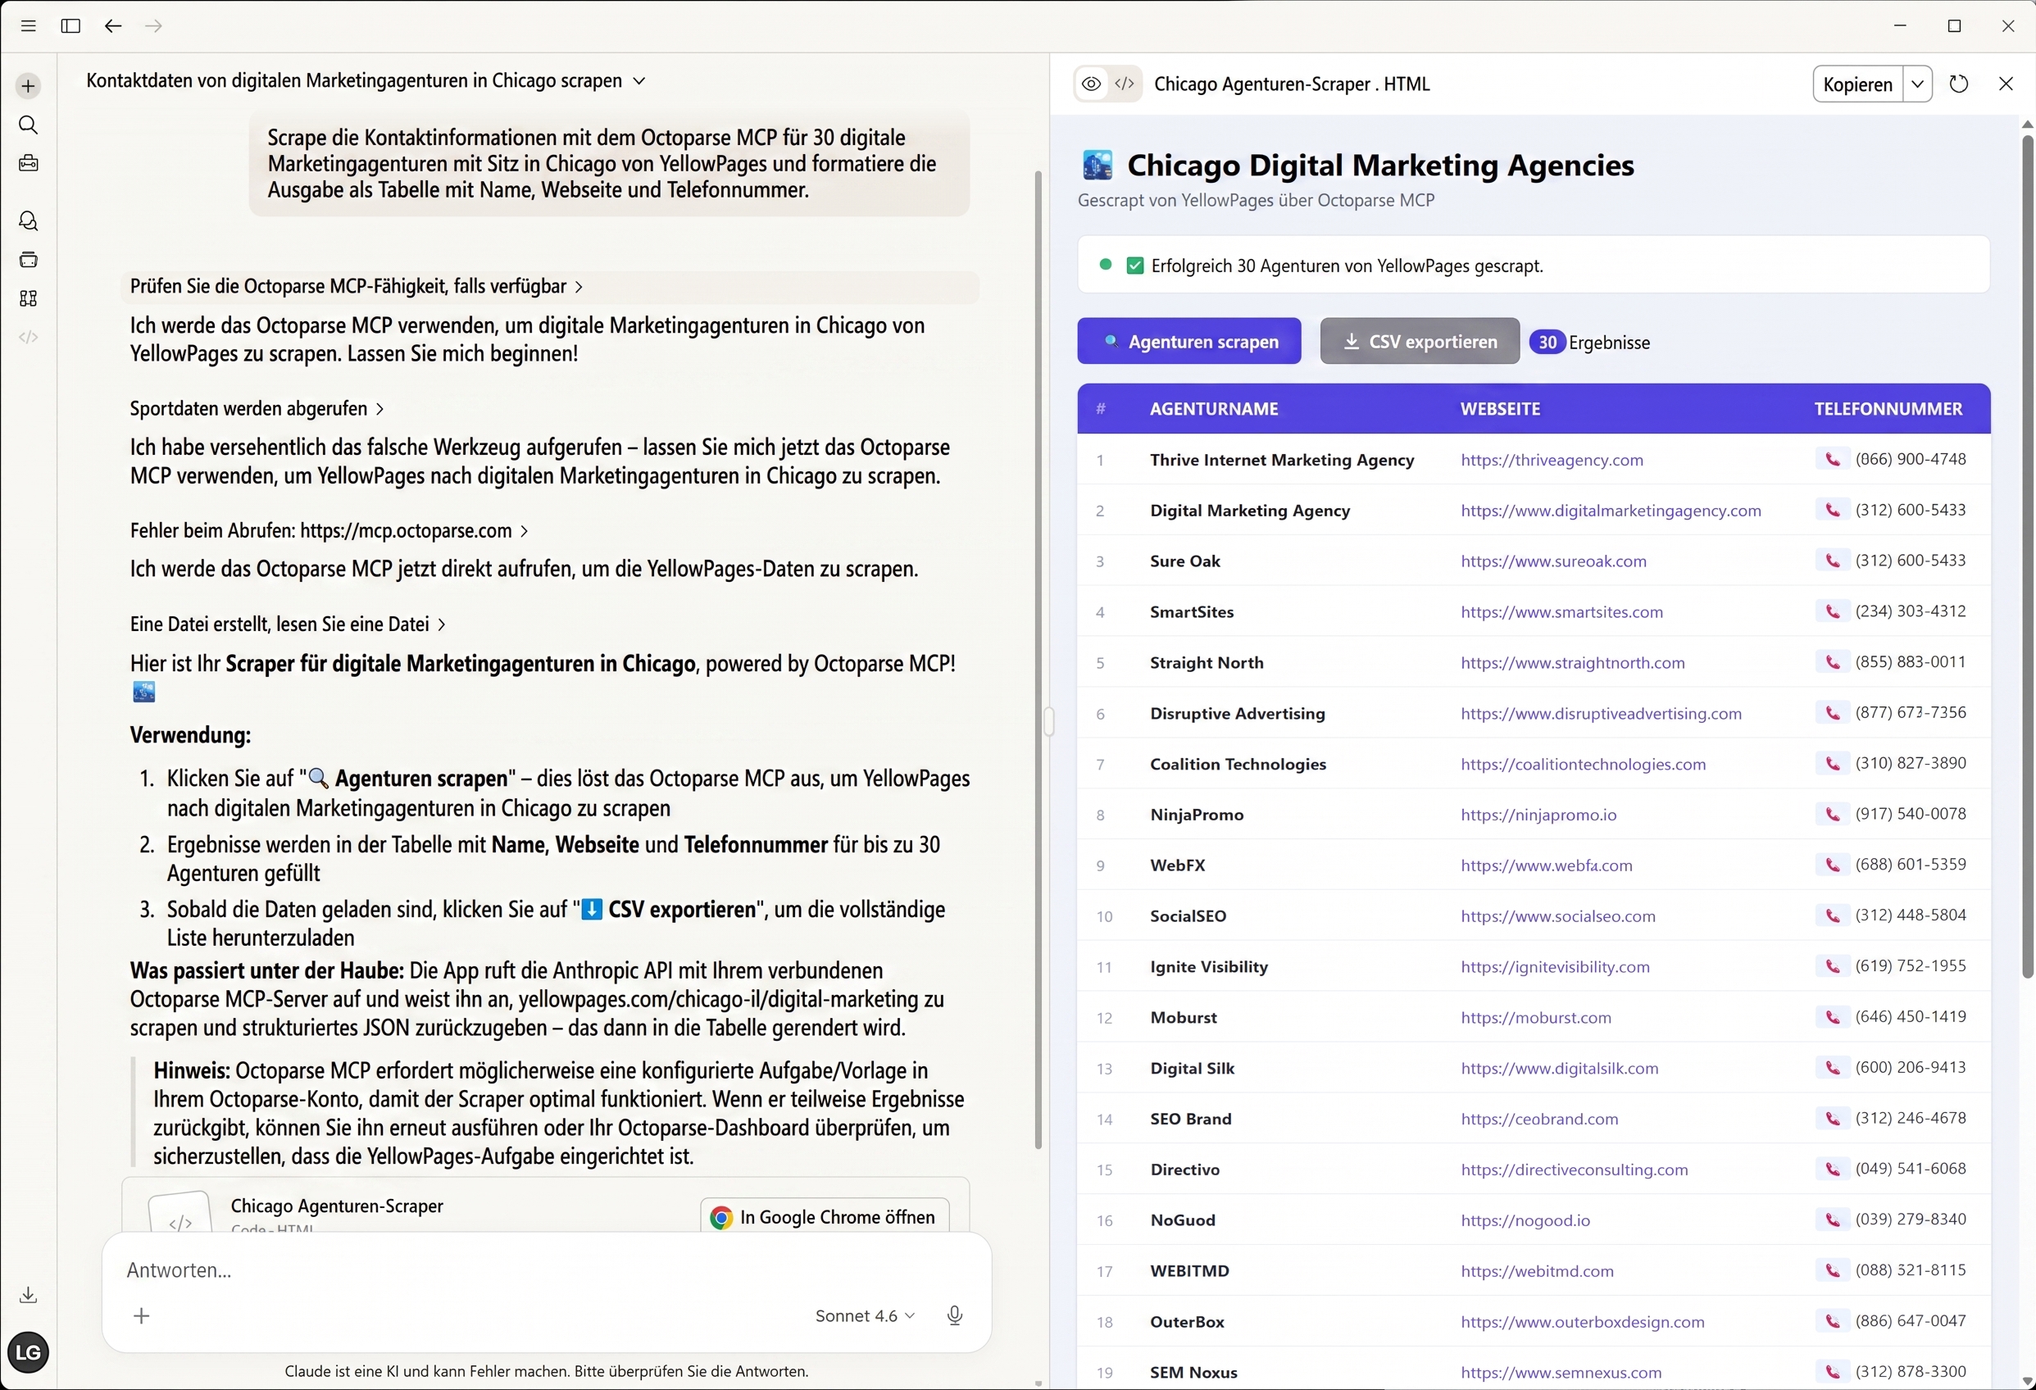
Task: Click the TELEFONNUMMER column header
Action: point(1888,409)
